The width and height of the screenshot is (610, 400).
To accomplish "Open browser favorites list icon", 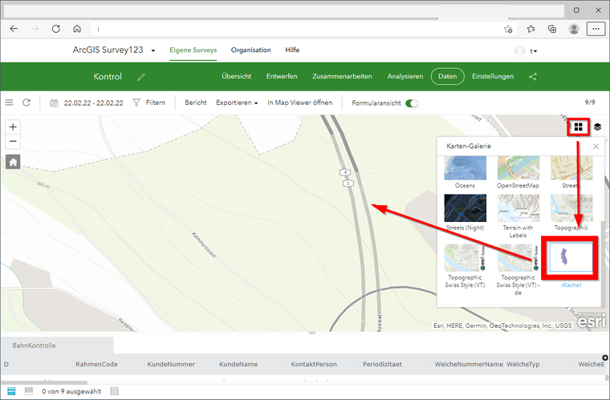I will [x=531, y=29].
